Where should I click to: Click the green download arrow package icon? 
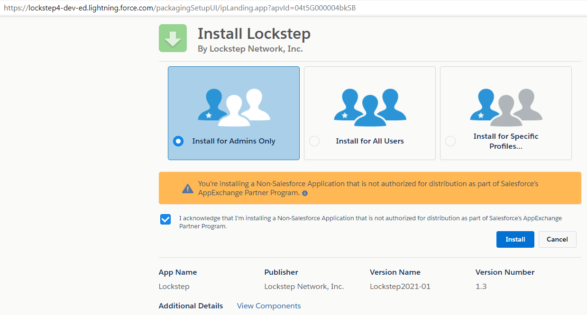[x=173, y=38]
